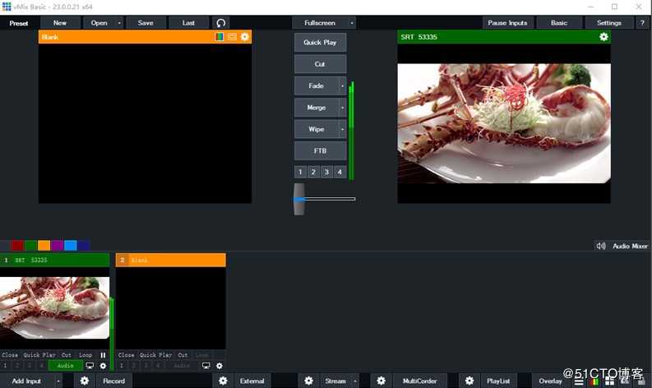Toggle overlay 1 on Blank input 2

[x=122, y=366]
